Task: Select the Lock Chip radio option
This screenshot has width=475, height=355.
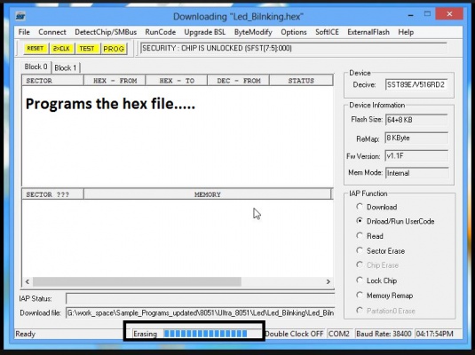Action: coord(360,280)
